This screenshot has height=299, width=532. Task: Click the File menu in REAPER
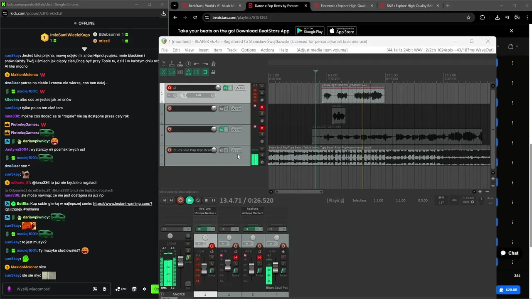(x=164, y=50)
